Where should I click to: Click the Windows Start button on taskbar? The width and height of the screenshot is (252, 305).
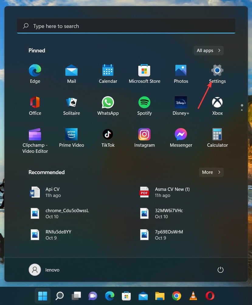point(43,296)
